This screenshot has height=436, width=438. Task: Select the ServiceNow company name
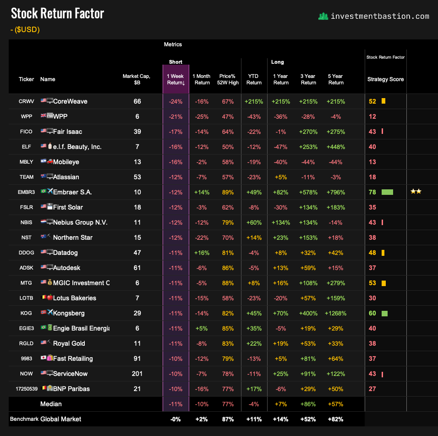(x=70, y=374)
